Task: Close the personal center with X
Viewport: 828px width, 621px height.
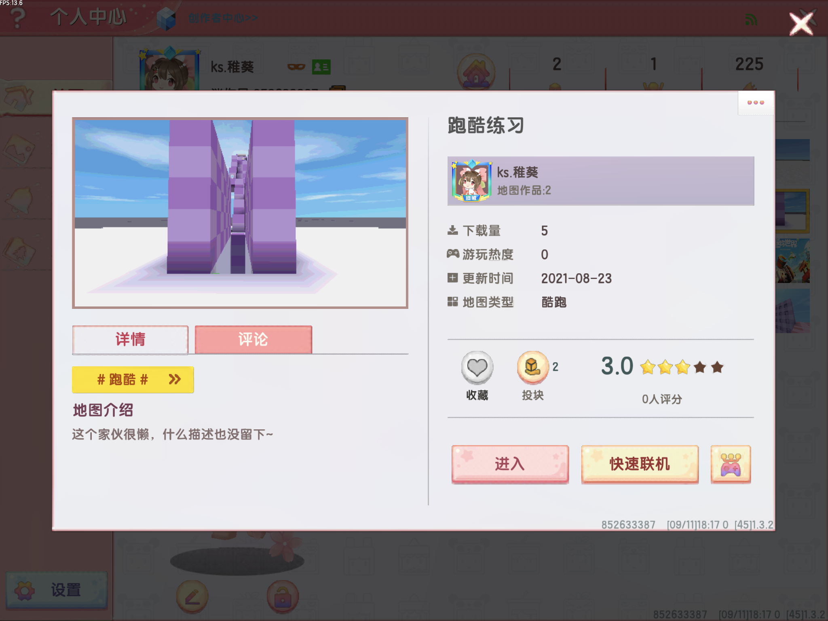Action: pyautogui.click(x=802, y=23)
